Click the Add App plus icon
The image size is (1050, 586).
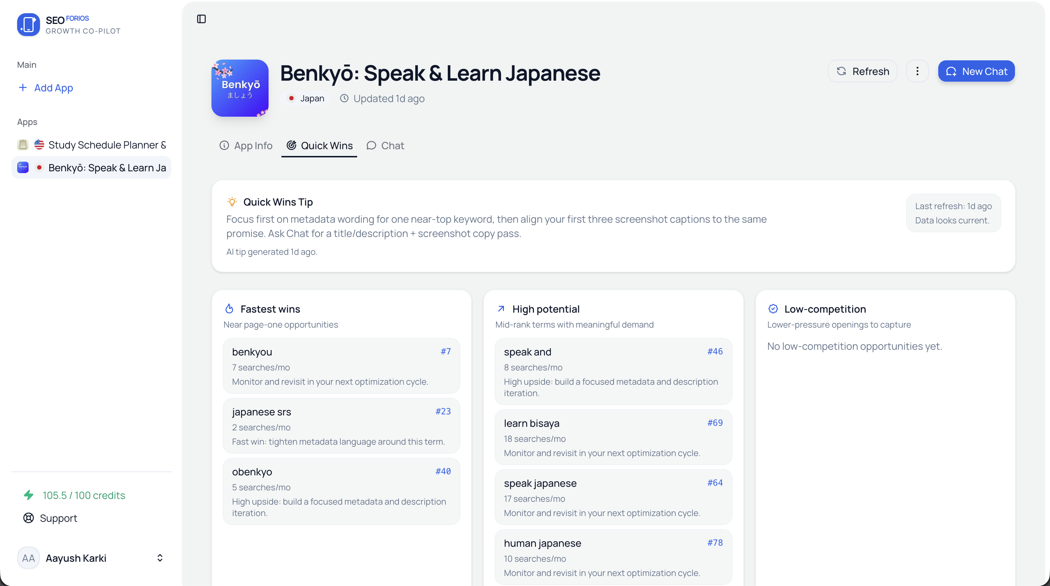pos(23,87)
